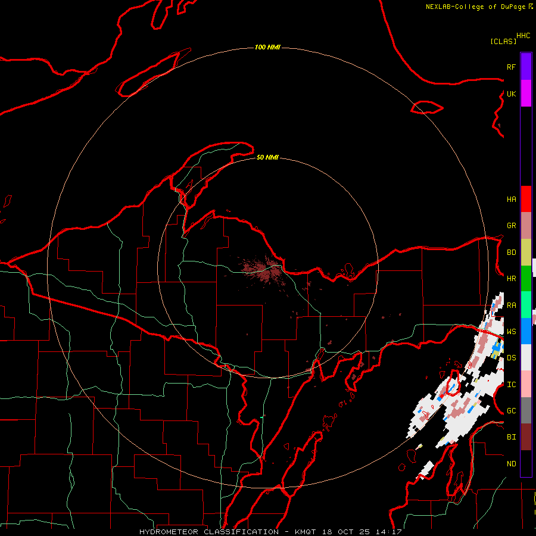The height and width of the screenshot is (536, 536).
Task: Click the "ND" legend label
Action: pos(511,464)
